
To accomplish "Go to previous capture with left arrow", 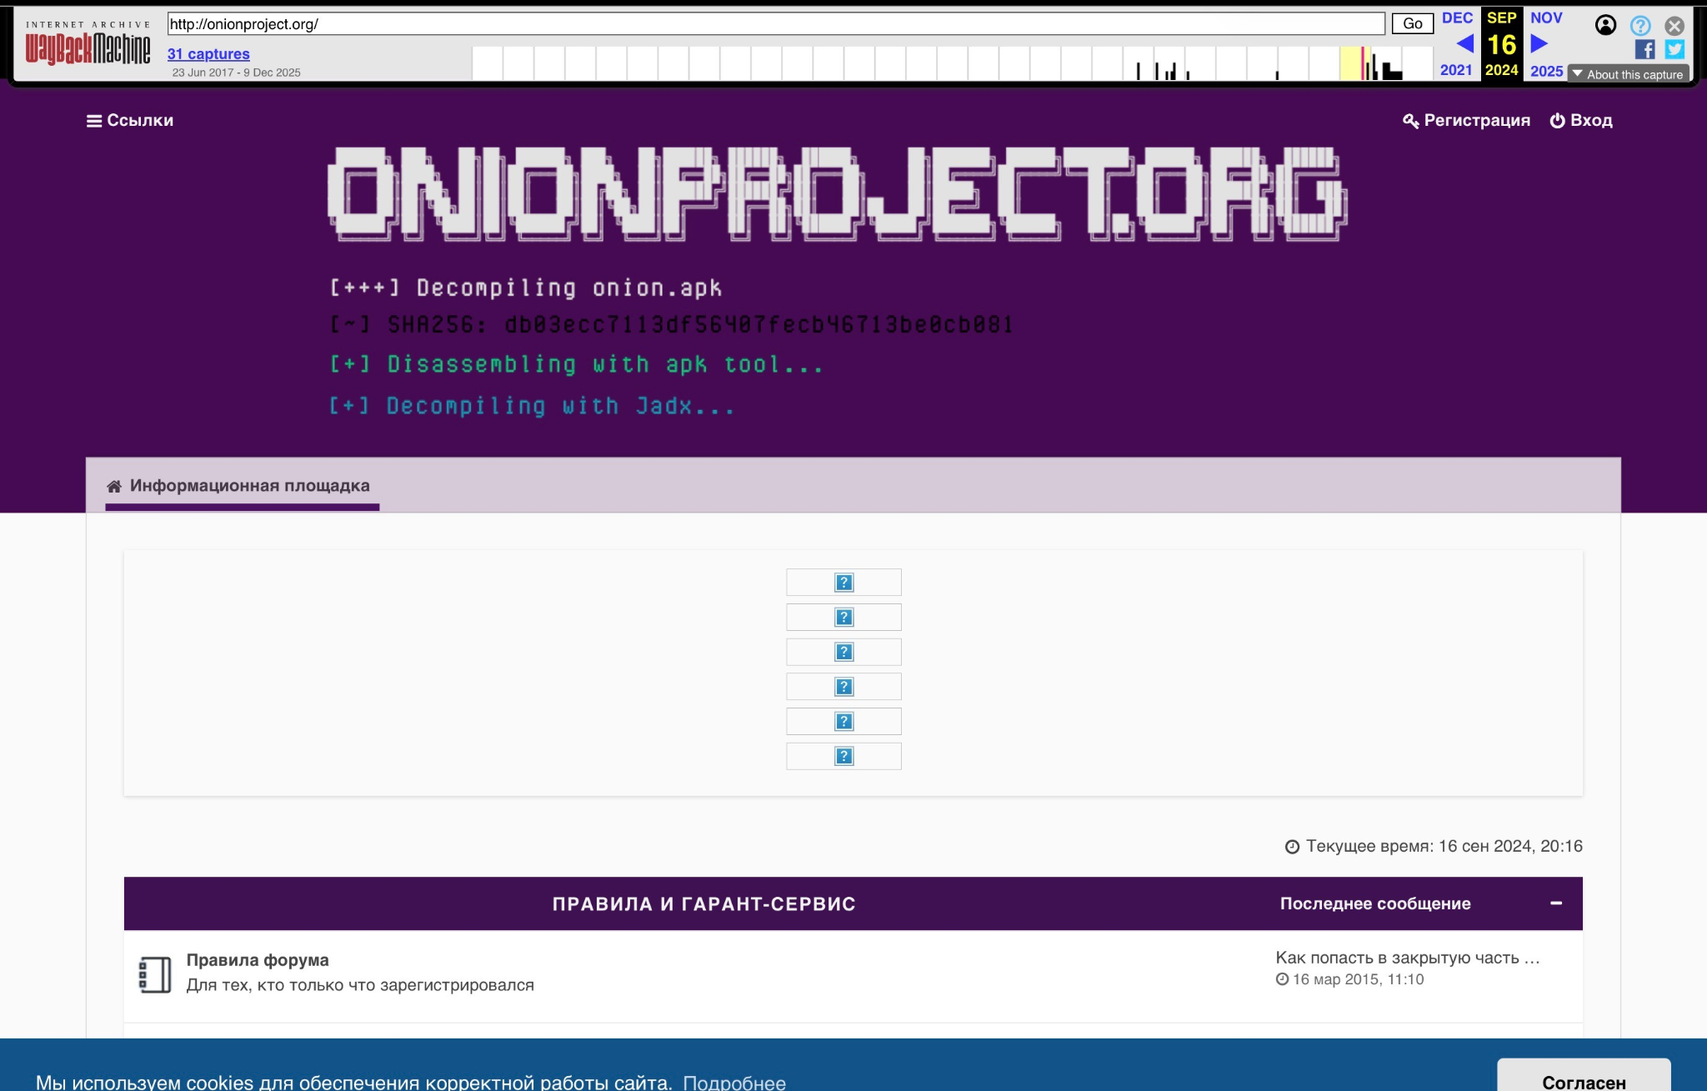I will (x=1464, y=44).
